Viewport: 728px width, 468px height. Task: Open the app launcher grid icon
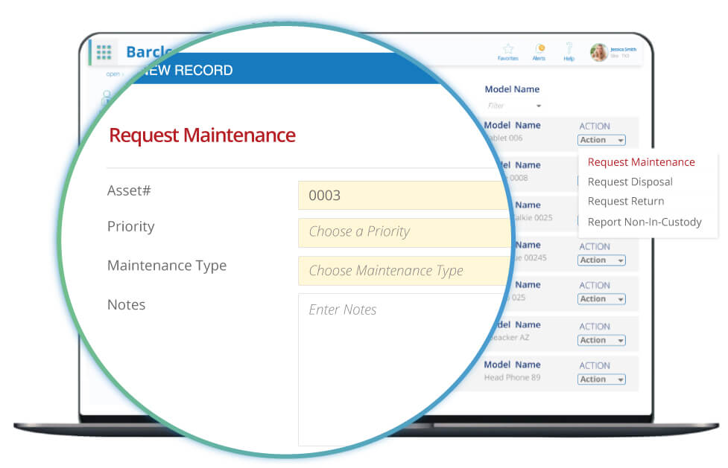104,52
